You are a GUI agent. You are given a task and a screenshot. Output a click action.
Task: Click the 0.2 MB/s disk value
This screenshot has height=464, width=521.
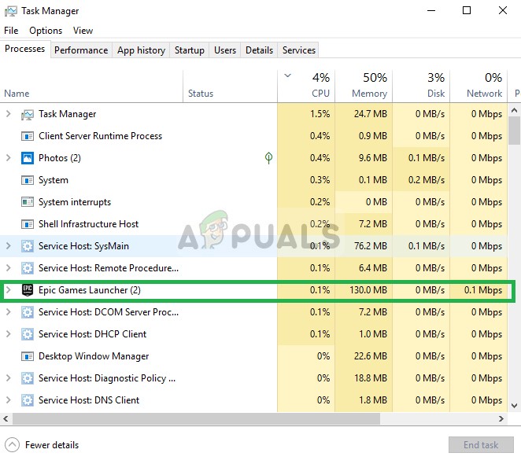[427, 180]
